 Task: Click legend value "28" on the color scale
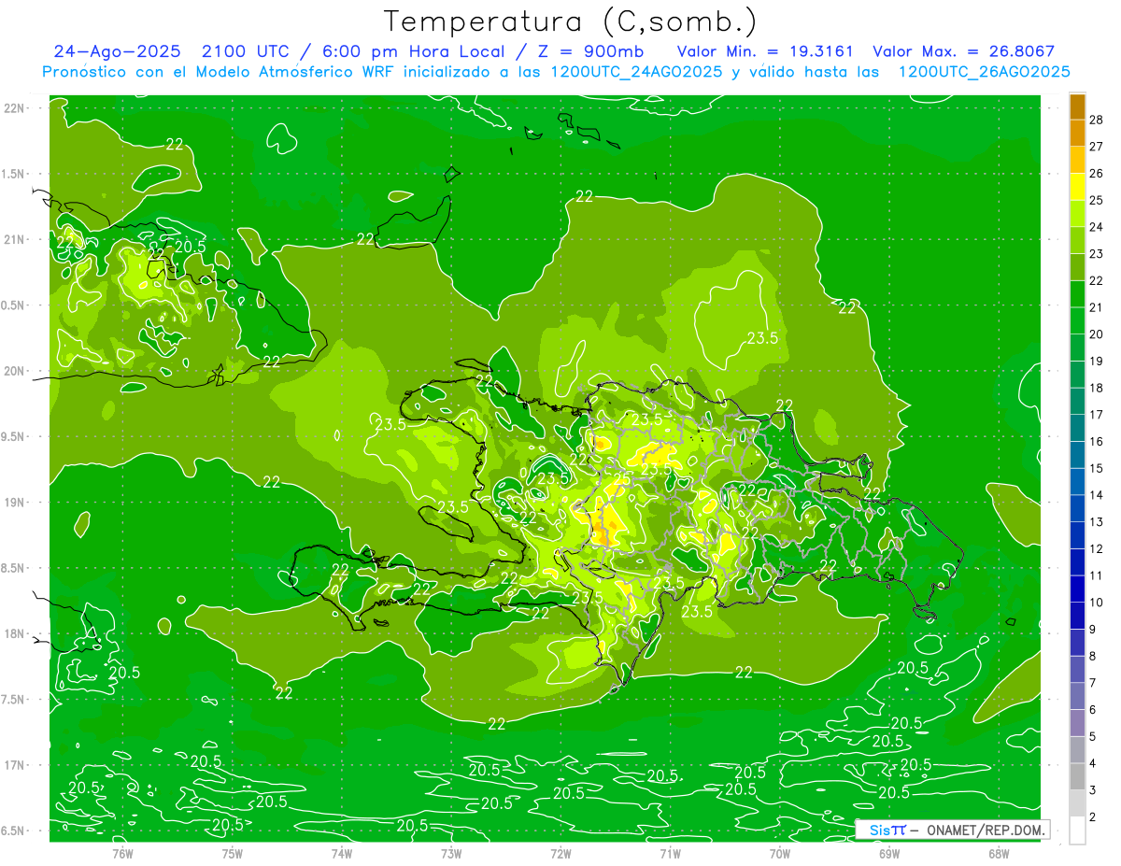(x=1098, y=120)
